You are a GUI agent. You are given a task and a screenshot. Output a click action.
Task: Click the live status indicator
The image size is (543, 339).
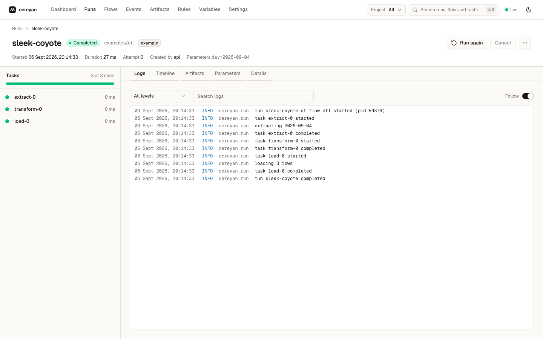click(511, 10)
